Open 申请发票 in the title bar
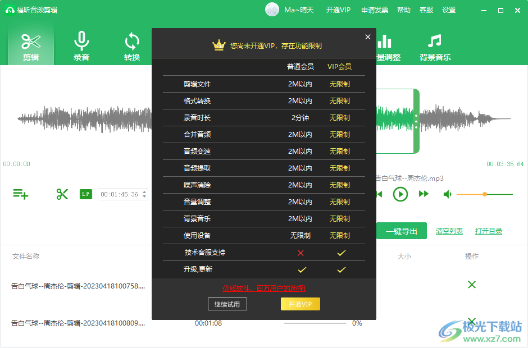 [x=375, y=10]
